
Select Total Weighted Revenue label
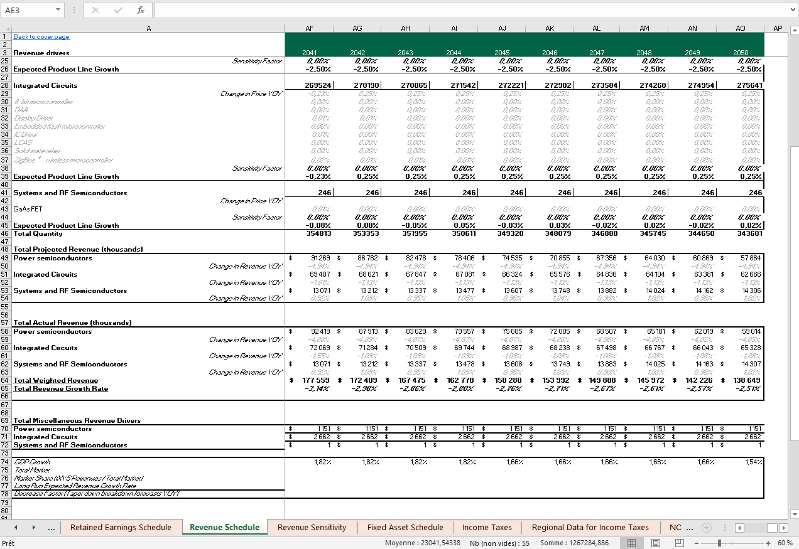pos(56,380)
